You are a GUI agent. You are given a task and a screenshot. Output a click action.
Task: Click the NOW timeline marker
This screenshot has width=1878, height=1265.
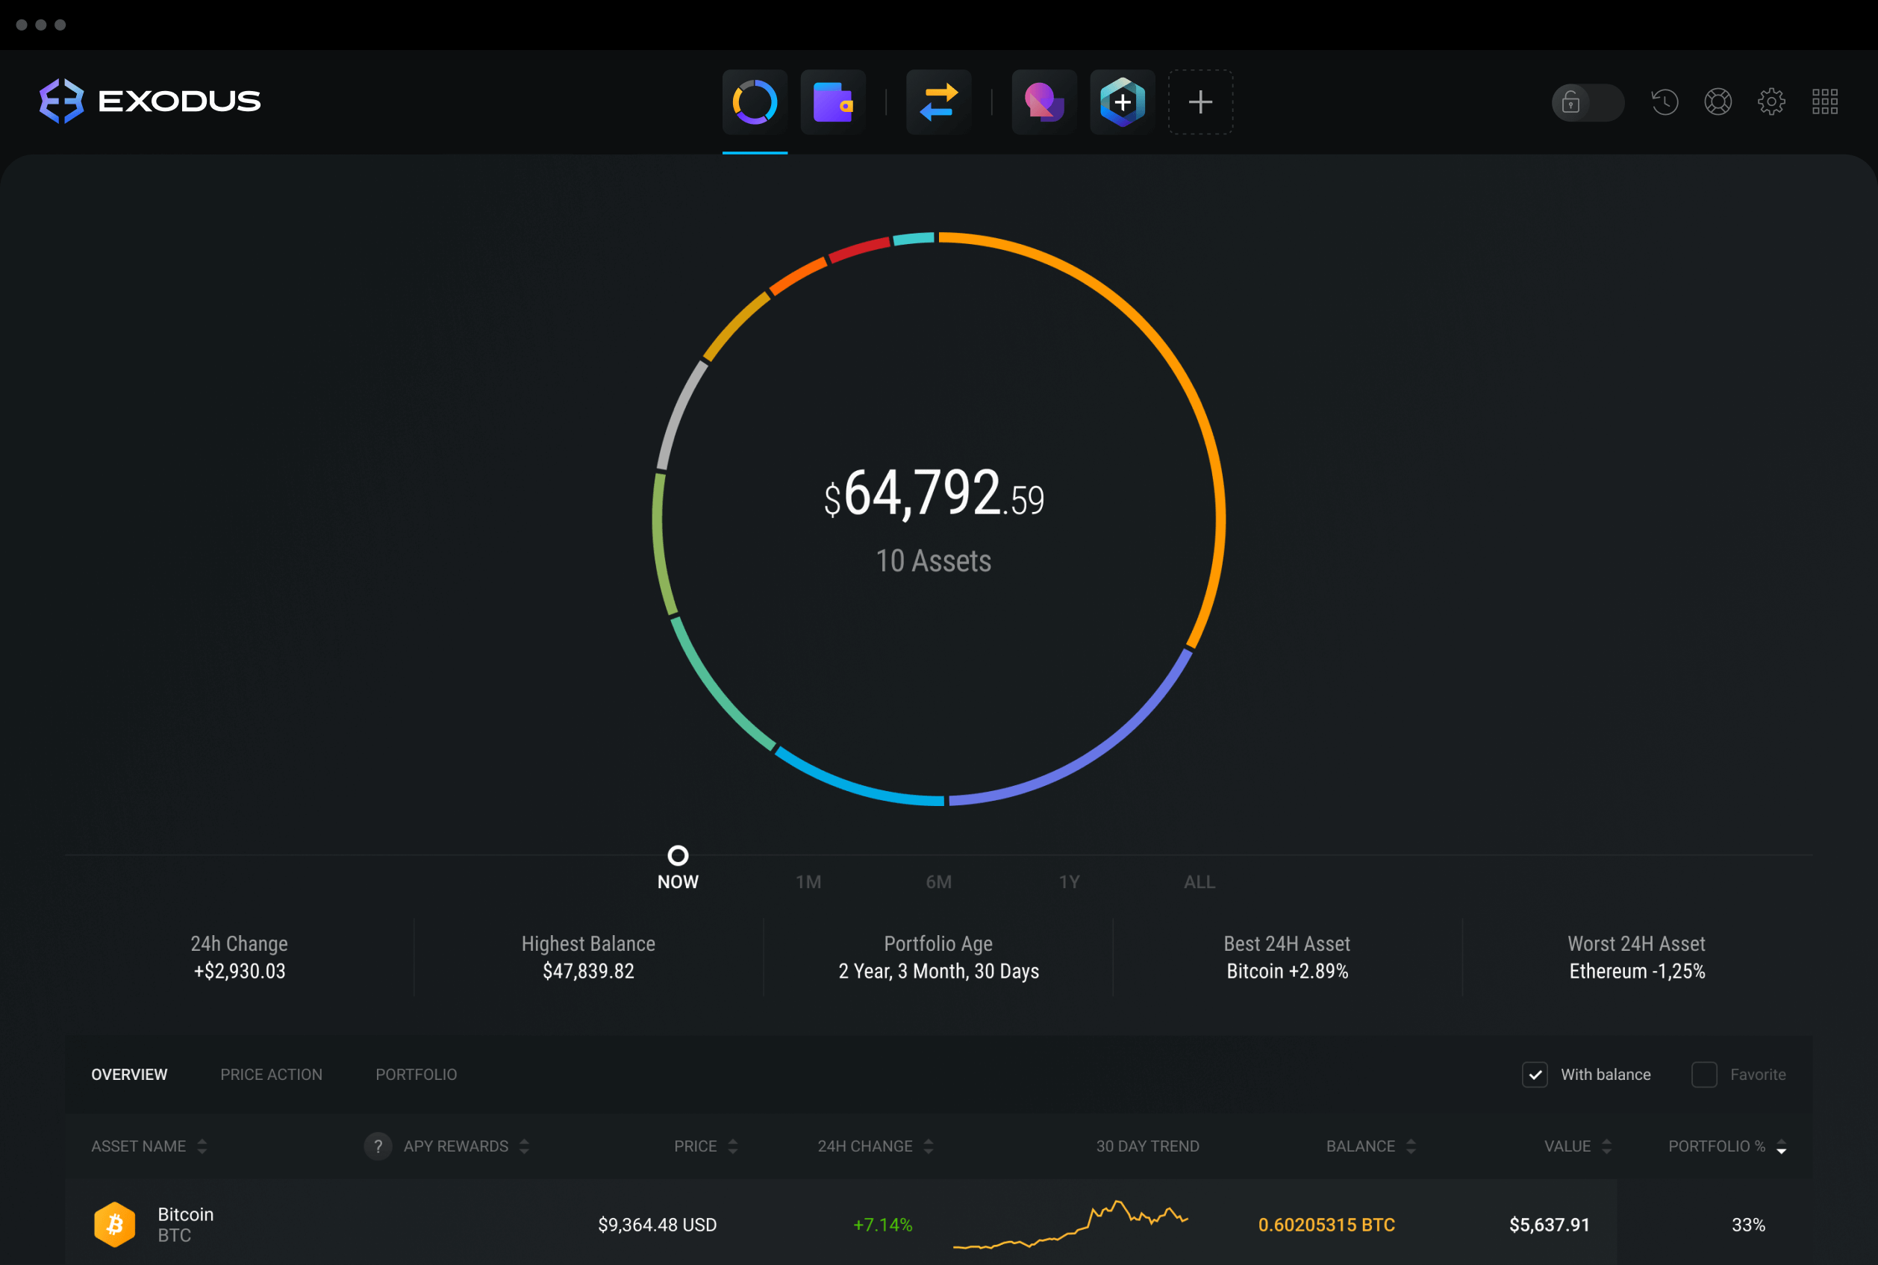click(x=678, y=855)
